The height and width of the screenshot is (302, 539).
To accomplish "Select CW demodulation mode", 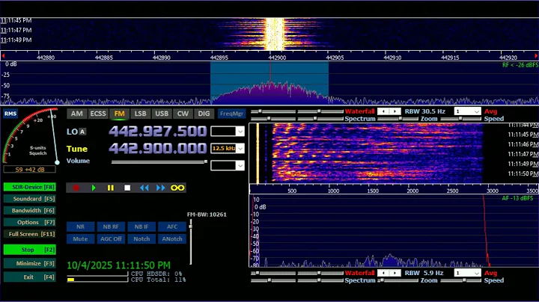I will pos(183,114).
